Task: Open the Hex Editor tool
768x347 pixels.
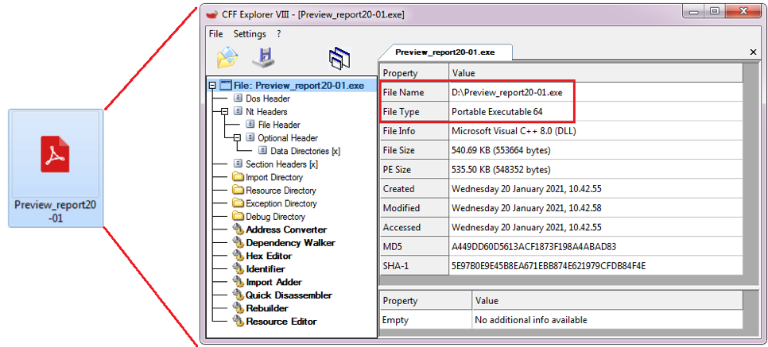Action: pos(268,256)
